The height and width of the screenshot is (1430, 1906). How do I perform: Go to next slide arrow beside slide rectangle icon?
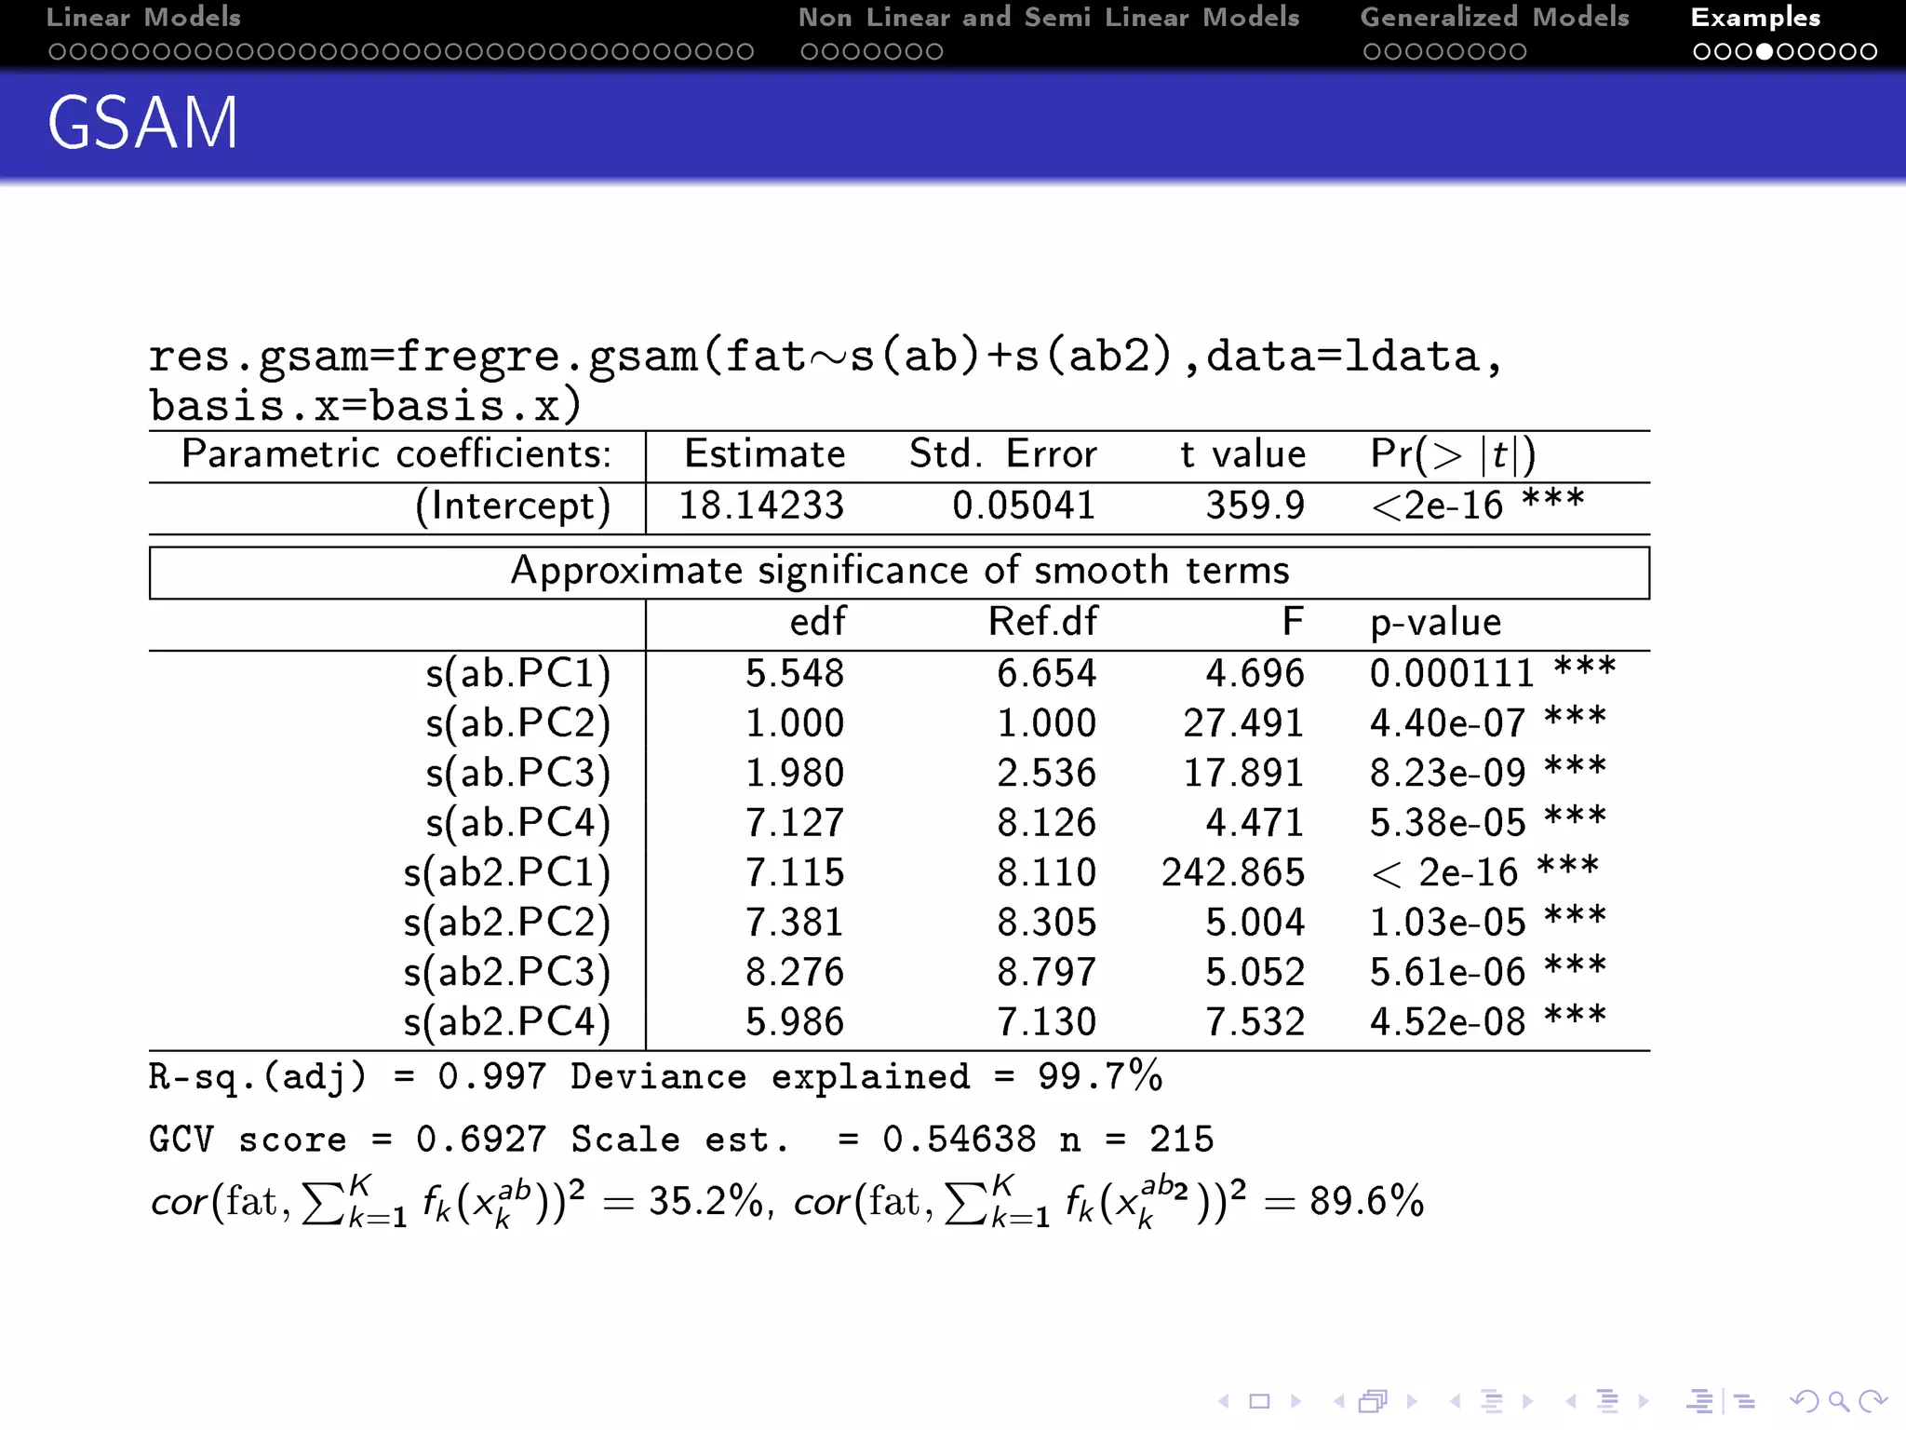(x=1295, y=1401)
